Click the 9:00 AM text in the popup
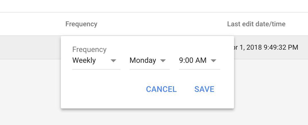 pos(193,61)
